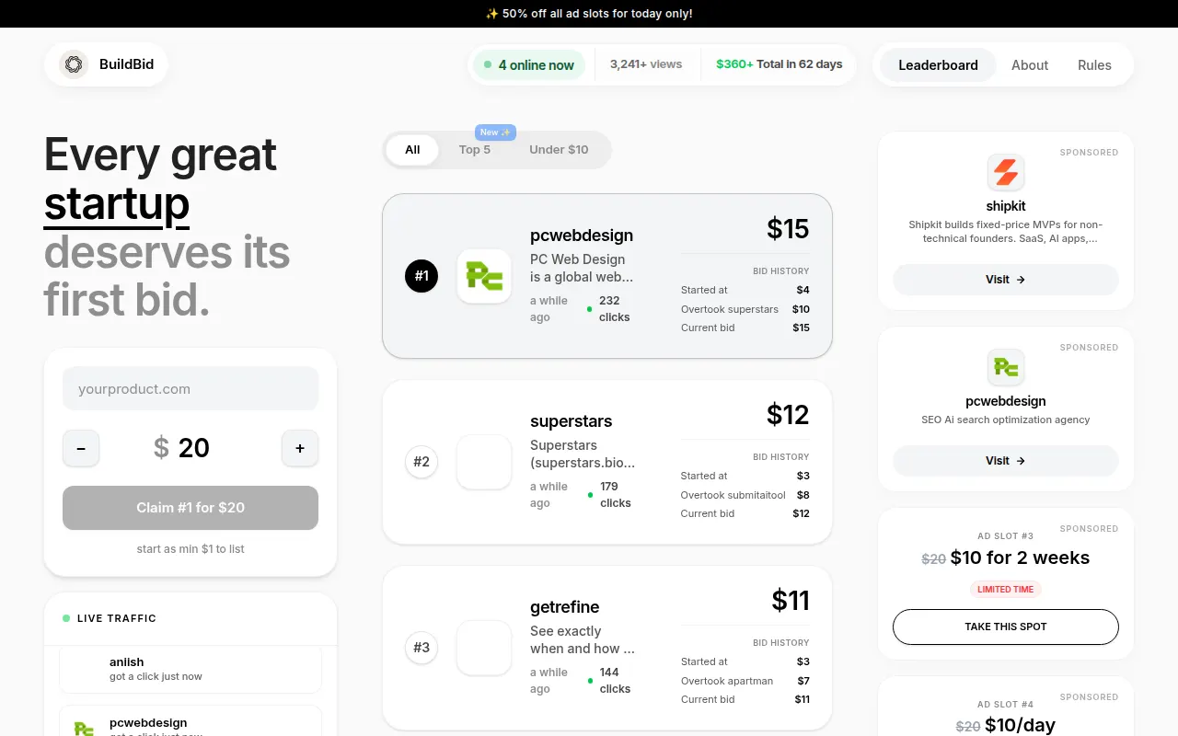The width and height of the screenshot is (1178, 736).
Task: Click the pcwebdesign logo in the #1 card
Action: click(x=484, y=276)
